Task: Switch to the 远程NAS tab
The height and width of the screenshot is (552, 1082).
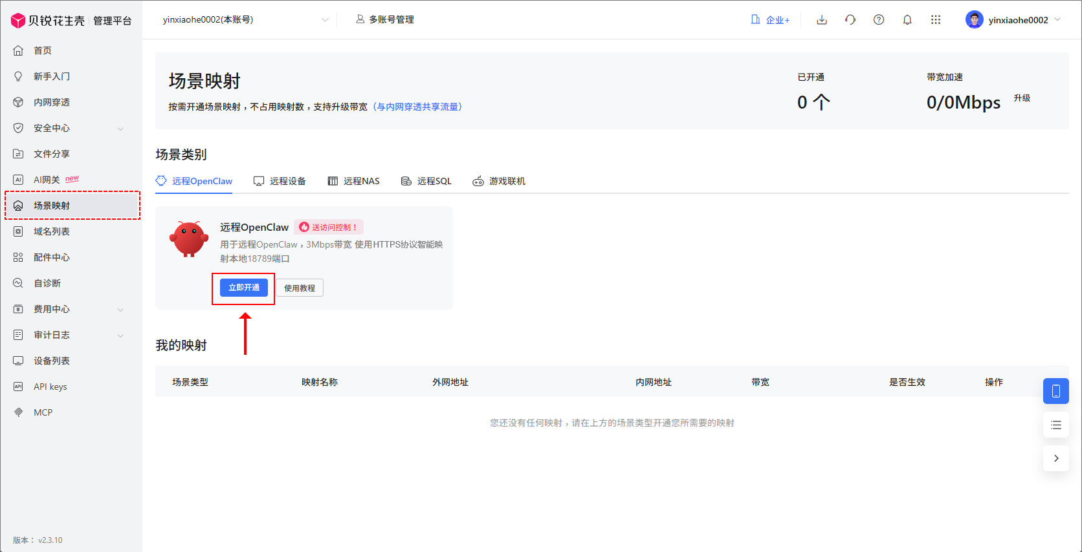Action: pos(354,181)
